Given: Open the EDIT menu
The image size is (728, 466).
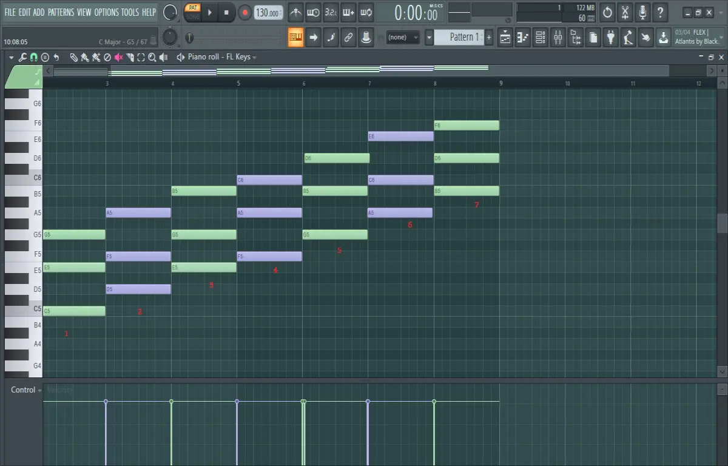Looking at the screenshot, I should 24,12.
